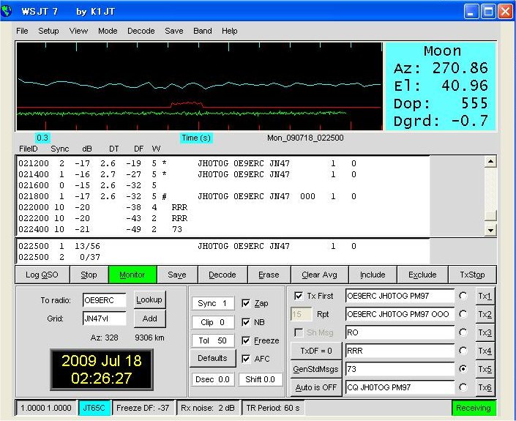Image resolution: width=516 pixels, height=421 pixels.
Task: Click the Rpt report input field
Action: [301, 314]
